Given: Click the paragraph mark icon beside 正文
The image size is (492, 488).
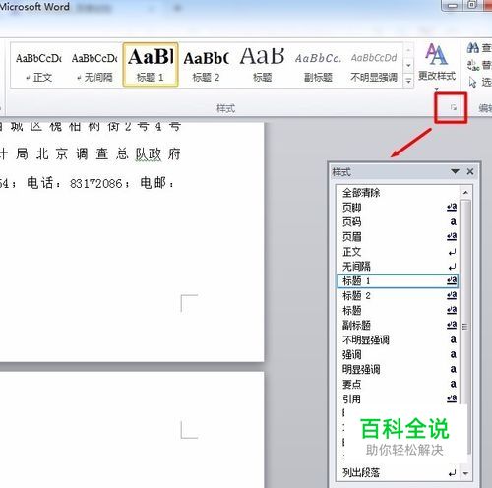Looking at the screenshot, I should [453, 252].
